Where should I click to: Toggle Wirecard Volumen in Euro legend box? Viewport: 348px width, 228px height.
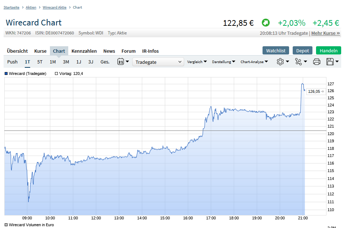[x=6, y=225]
